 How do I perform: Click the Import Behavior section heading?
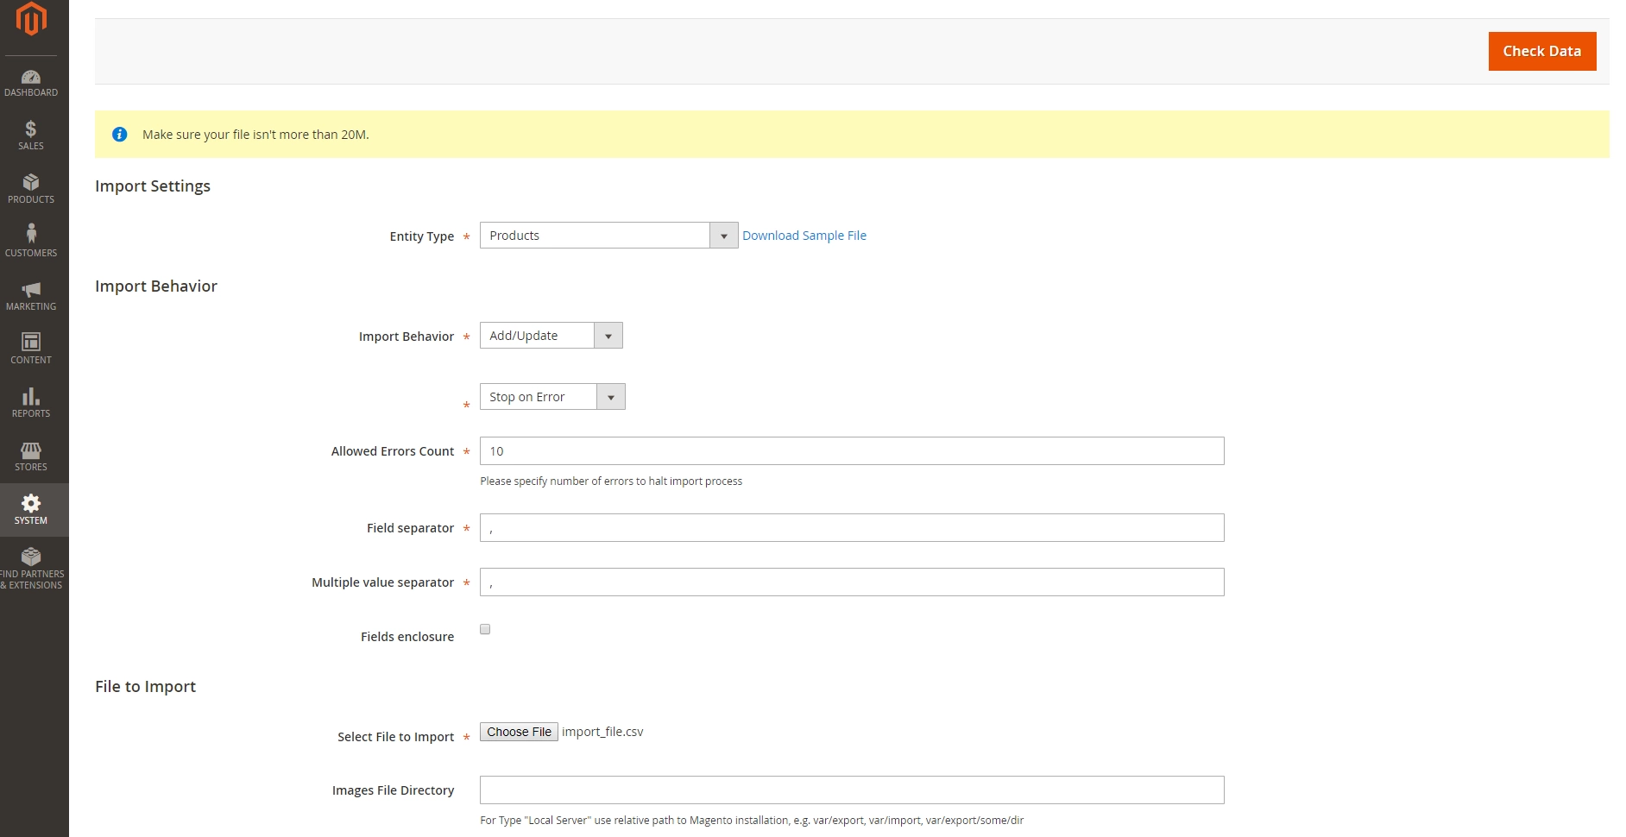pos(156,286)
